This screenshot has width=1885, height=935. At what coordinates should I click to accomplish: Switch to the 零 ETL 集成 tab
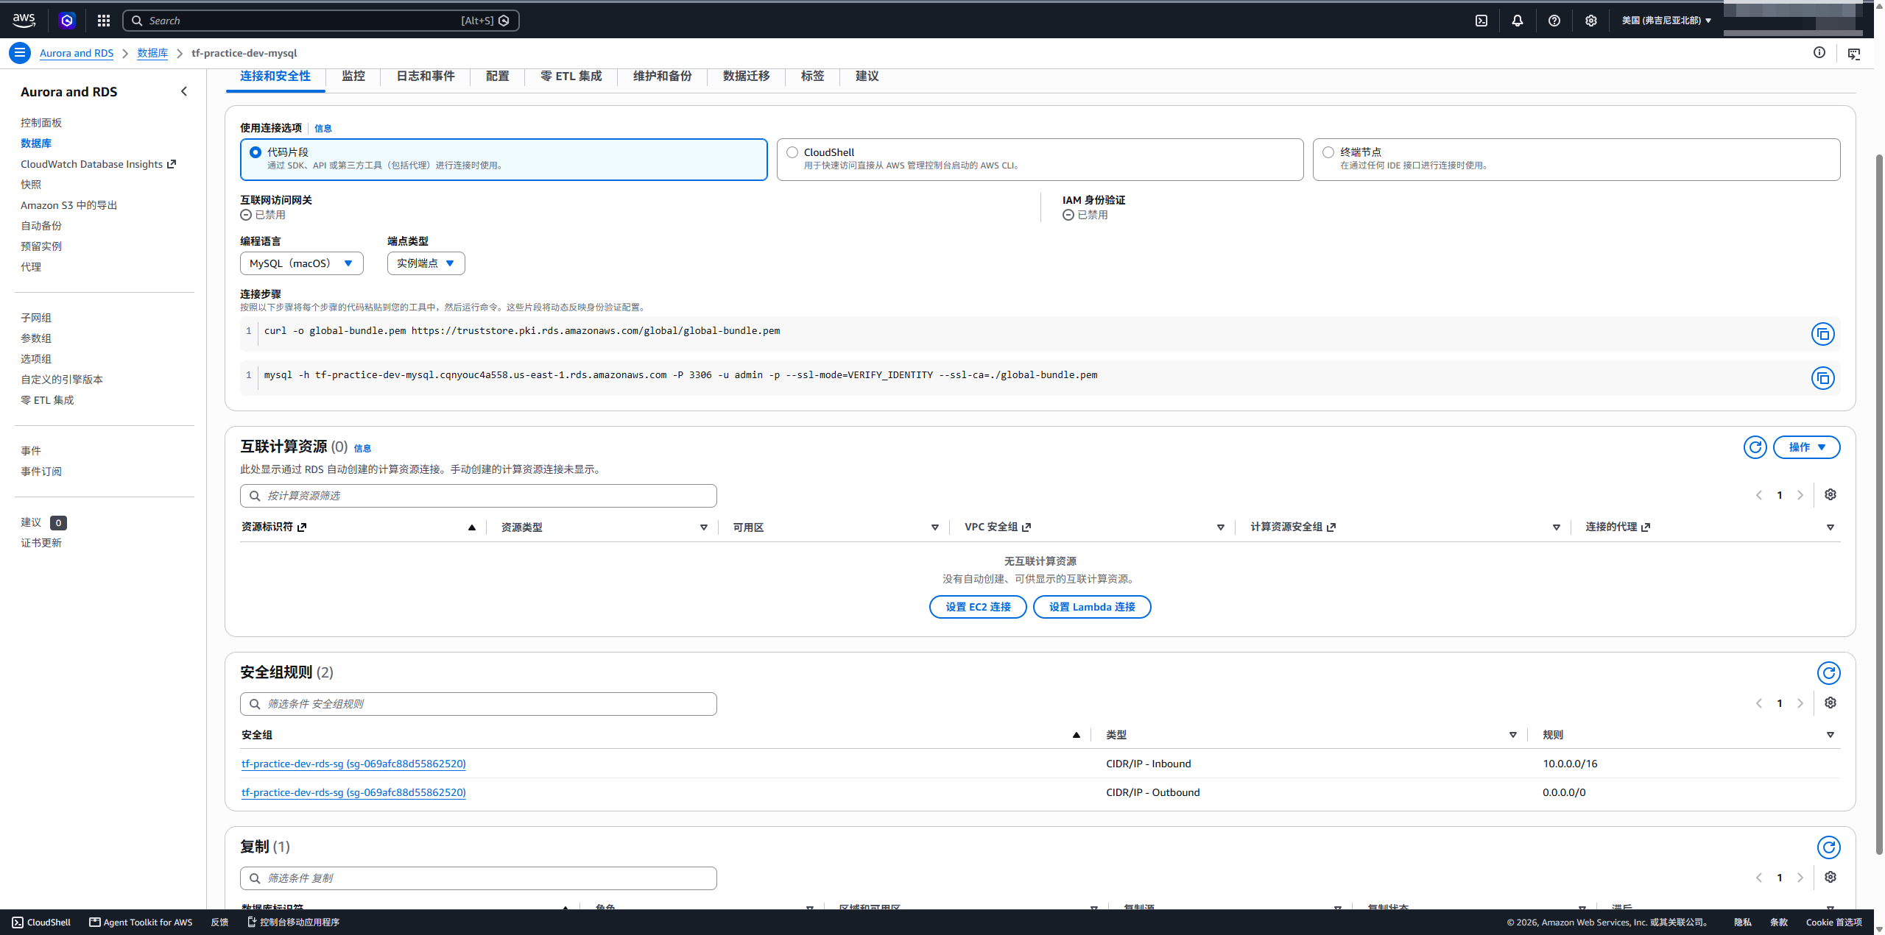coord(571,76)
